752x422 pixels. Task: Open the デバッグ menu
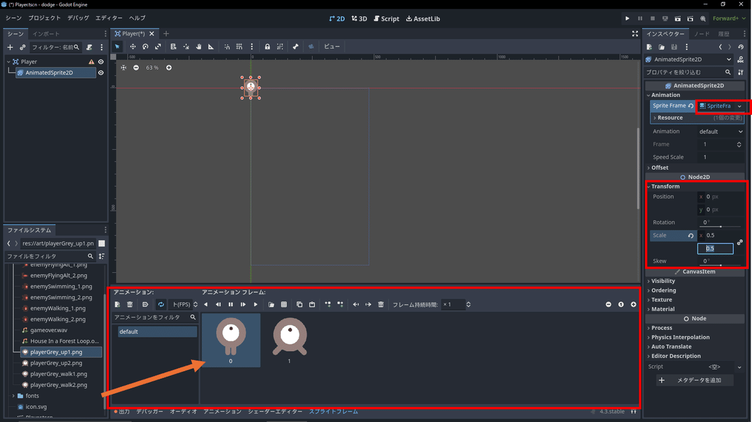tap(78, 18)
